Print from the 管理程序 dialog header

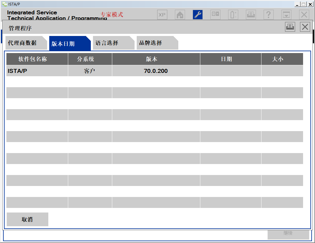pyautogui.click(x=290, y=27)
